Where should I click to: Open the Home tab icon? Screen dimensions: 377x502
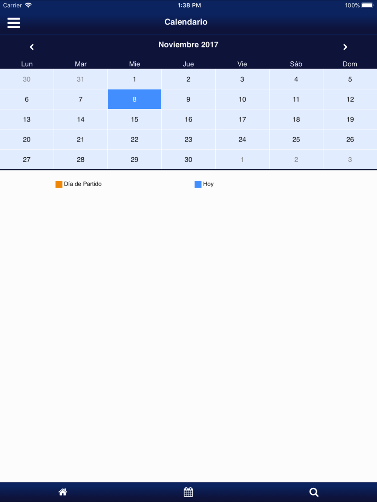tap(63, 492)
